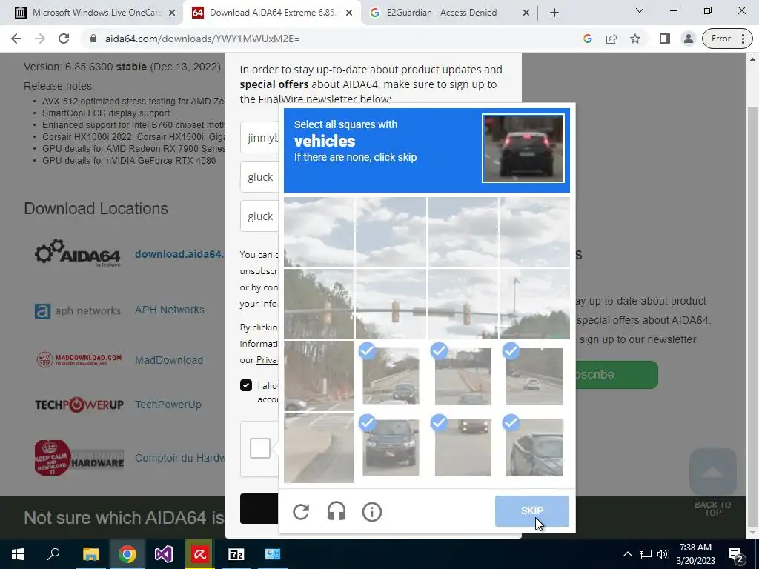Open the browser side panel
The width and height of the screenshot is (759, 569).
click(x=665, y=39)
